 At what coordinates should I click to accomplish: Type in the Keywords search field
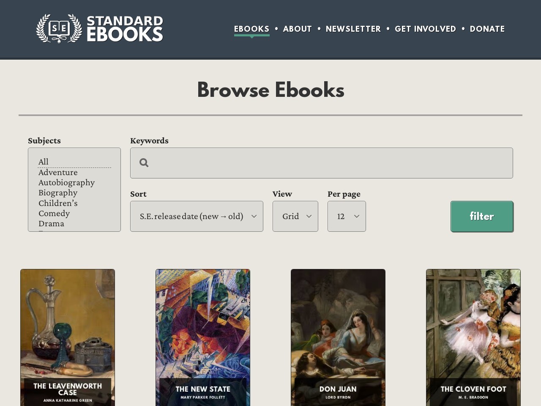pos(330,163)
